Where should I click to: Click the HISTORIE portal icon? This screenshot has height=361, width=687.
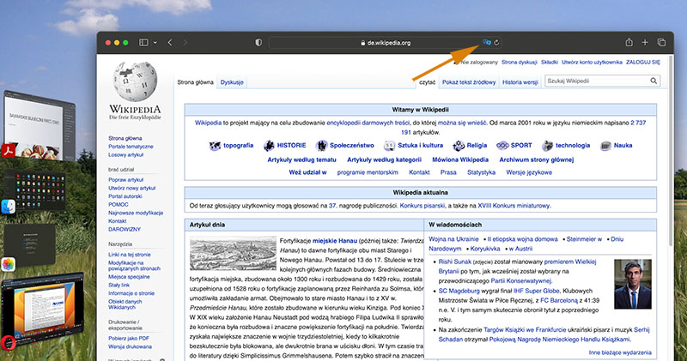point(269,146)
